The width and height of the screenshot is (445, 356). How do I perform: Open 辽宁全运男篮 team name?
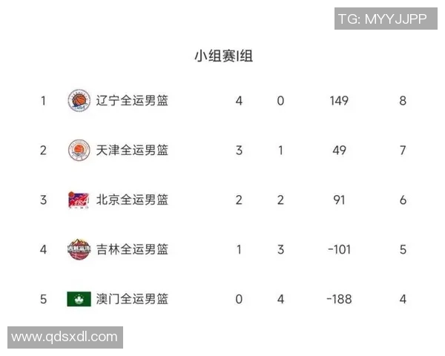pos(132,100)
